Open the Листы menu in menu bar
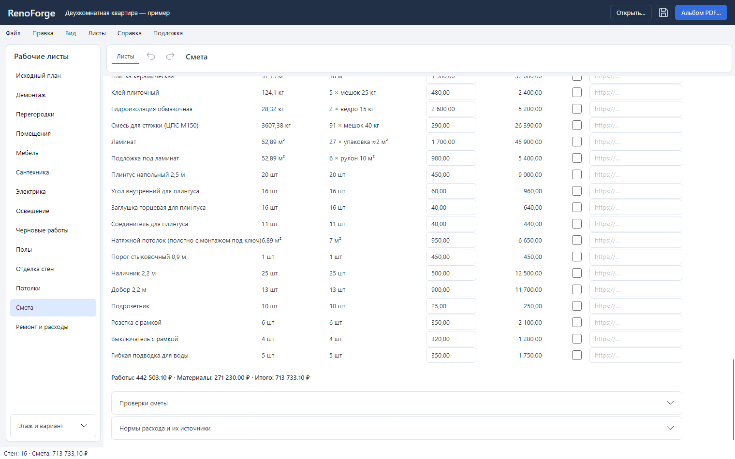The image size is (735, 459). click(x=97, y=33)
